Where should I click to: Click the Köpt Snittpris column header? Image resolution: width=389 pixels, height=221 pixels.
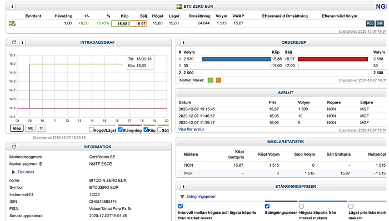pos(236,154)
